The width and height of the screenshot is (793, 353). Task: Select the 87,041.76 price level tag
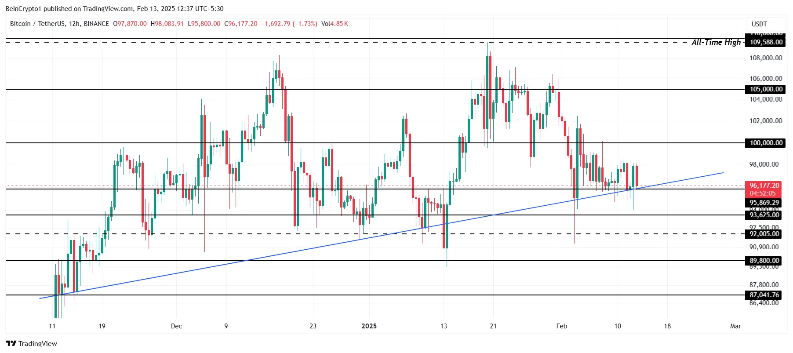[764, 295]
